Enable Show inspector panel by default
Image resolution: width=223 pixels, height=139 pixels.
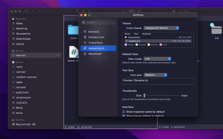(x=123, y=112)
